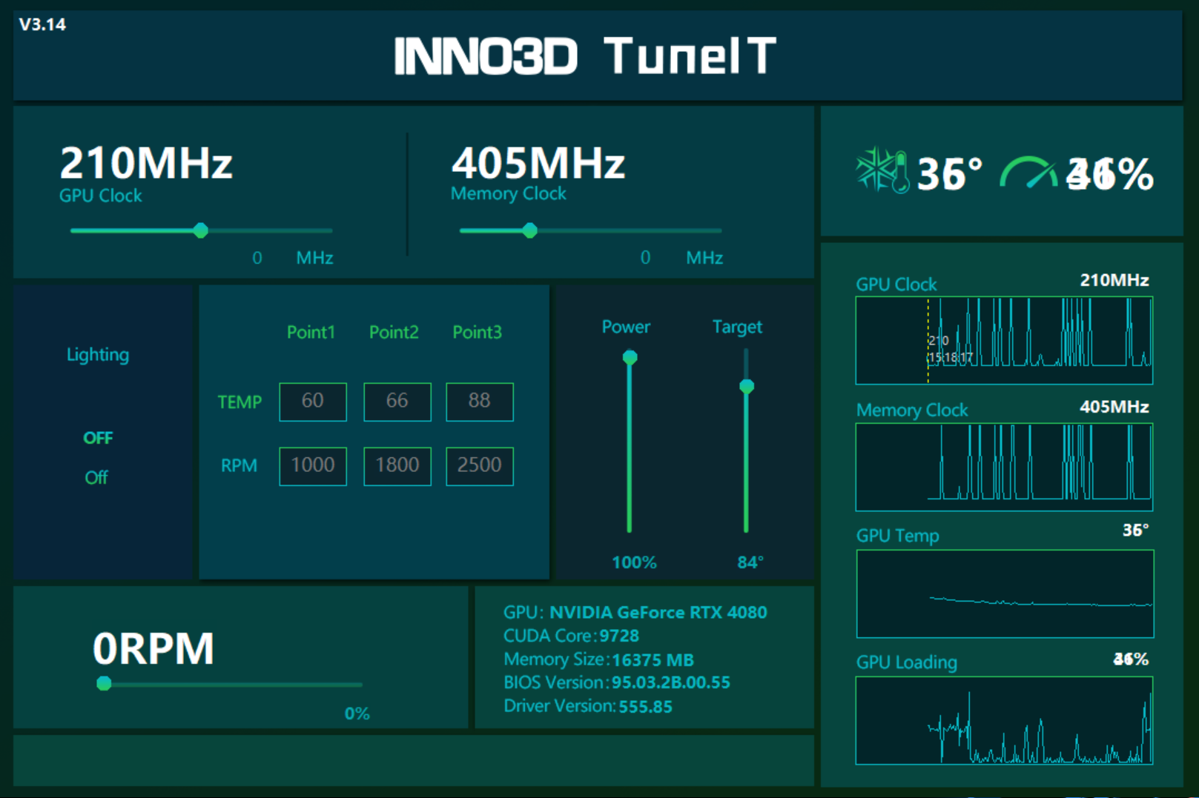1199x798 pixels.
Task: Click the GPU Clock history graph
Action: pos(1004,340)
